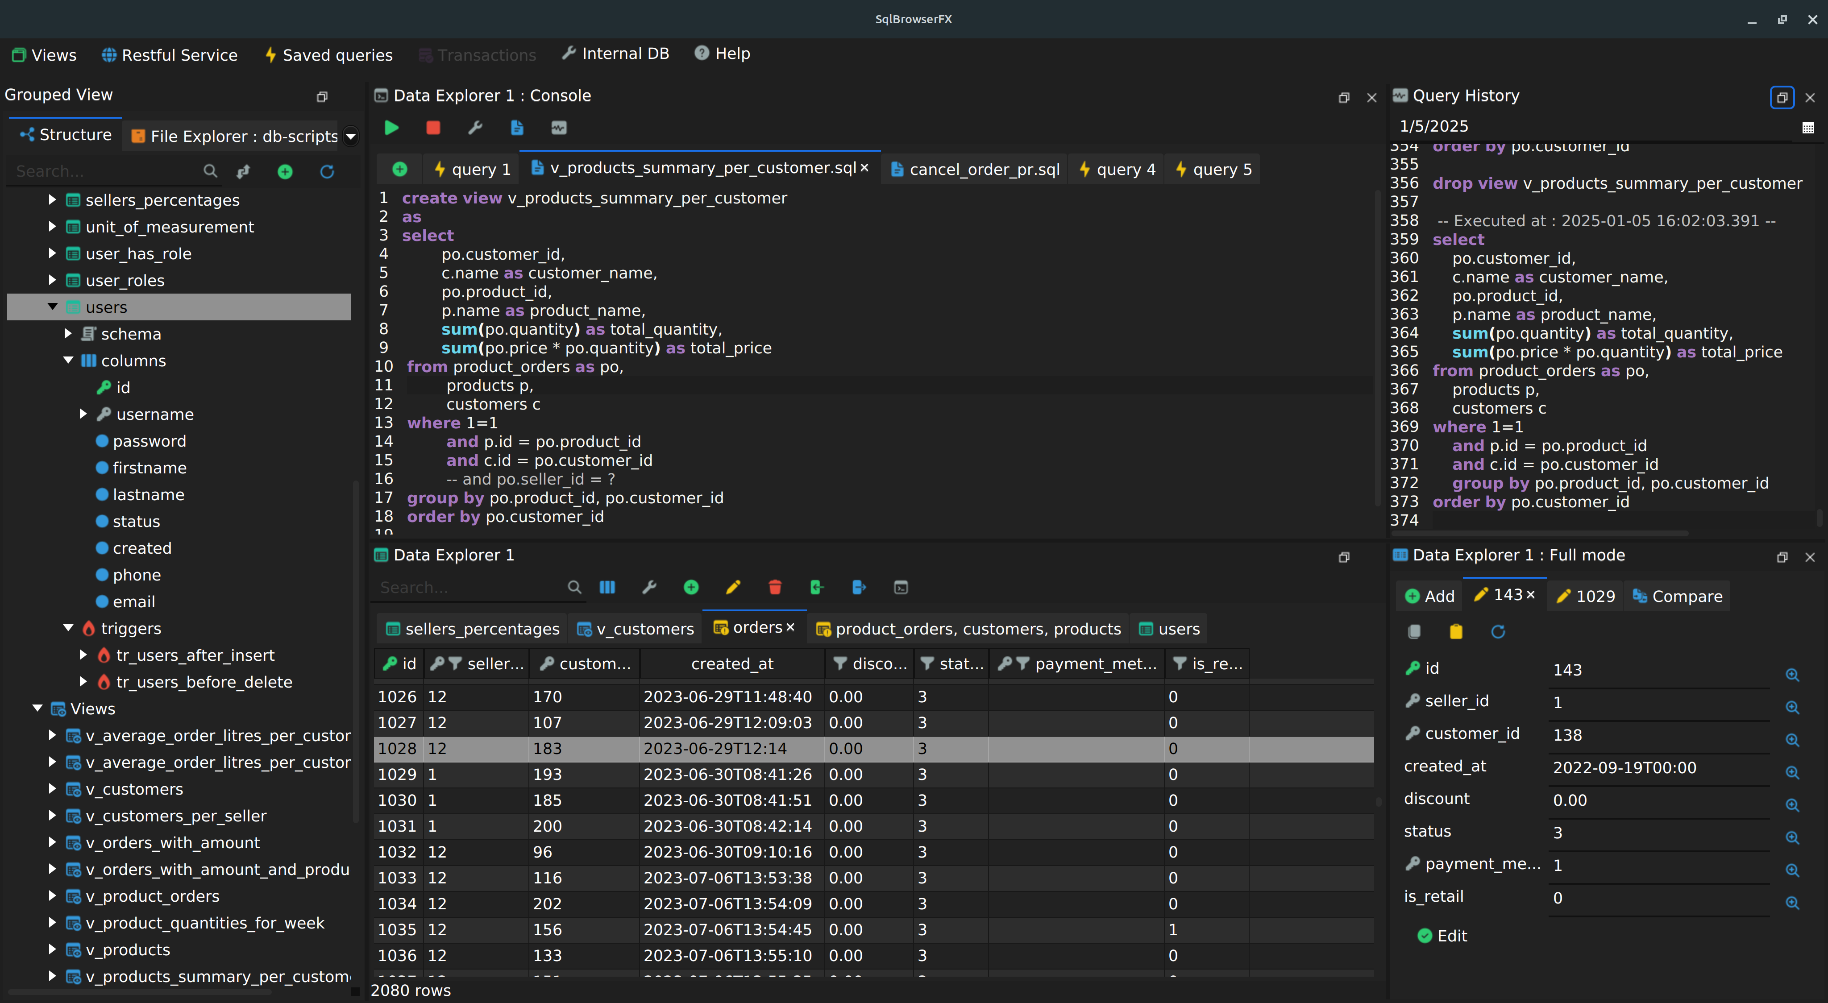The width and height of the screenshot is (1828, 1003).
Task: Stop query execution with red square
Action: (433, 128)
